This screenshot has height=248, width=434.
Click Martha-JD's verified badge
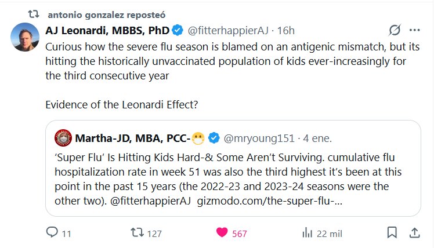click(x=214, y=139)
